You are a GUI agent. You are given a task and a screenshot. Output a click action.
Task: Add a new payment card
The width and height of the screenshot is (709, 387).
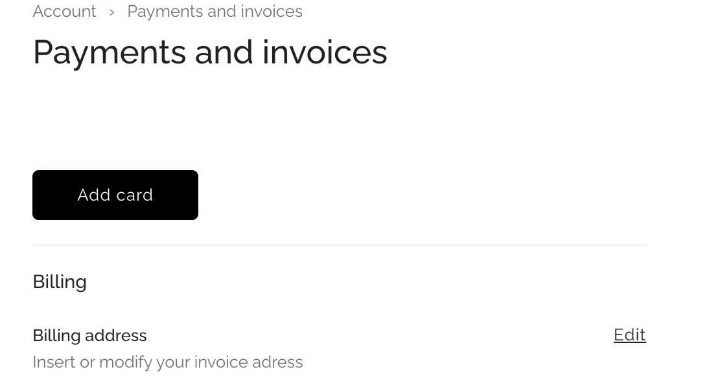[115, 195]
